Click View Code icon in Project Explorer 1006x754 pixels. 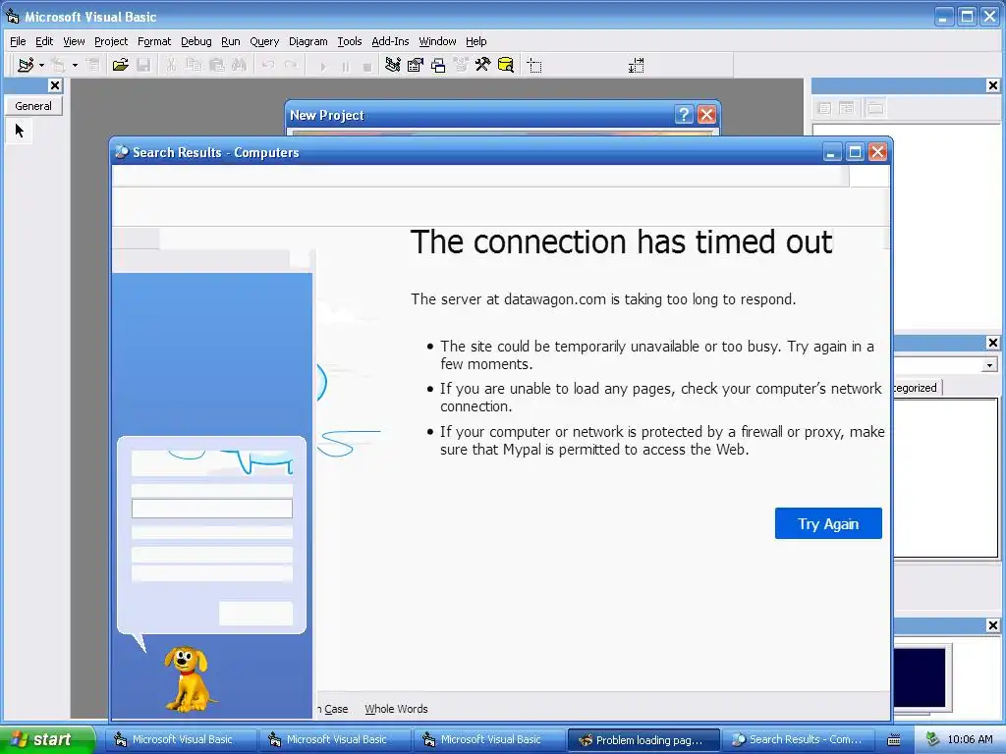(x=824, y=108)
